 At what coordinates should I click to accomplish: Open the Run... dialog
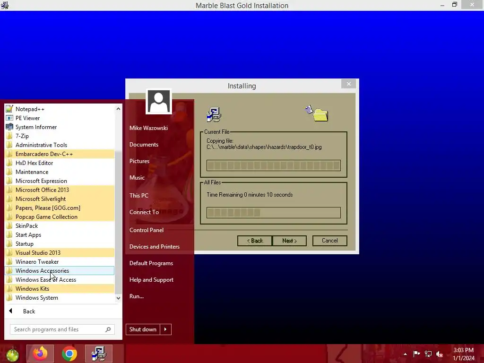click(137, 296)
